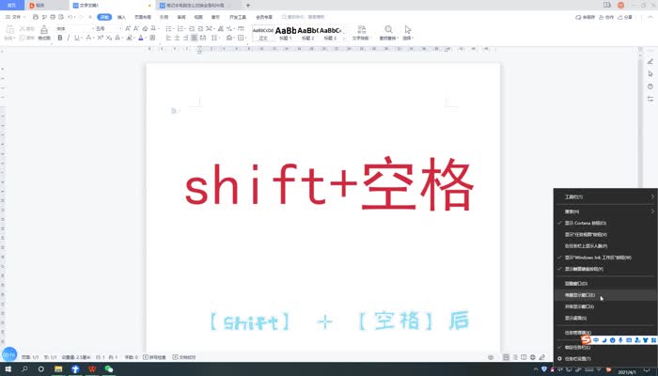This screenshot has width=658, height=376.
Task: Click the Undo arrow icon
Action: (x=70, y=17)
